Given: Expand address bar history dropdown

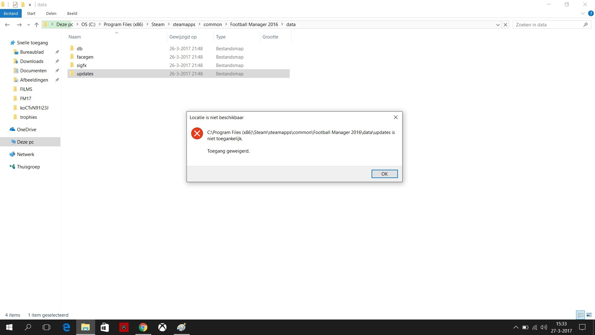Looking at the screenshot, I should [498, 25].
